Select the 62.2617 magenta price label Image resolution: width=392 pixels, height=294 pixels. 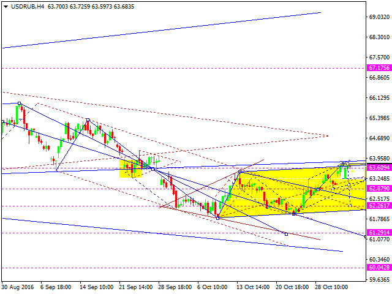click(379, 206)
